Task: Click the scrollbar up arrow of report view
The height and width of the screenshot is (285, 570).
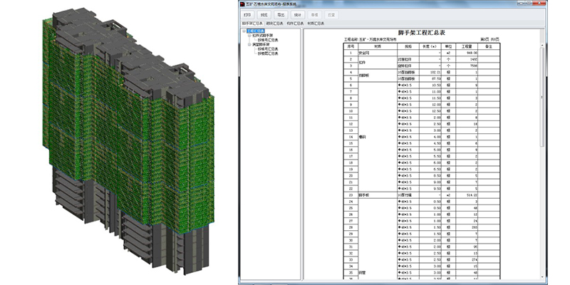Action: 542,45
